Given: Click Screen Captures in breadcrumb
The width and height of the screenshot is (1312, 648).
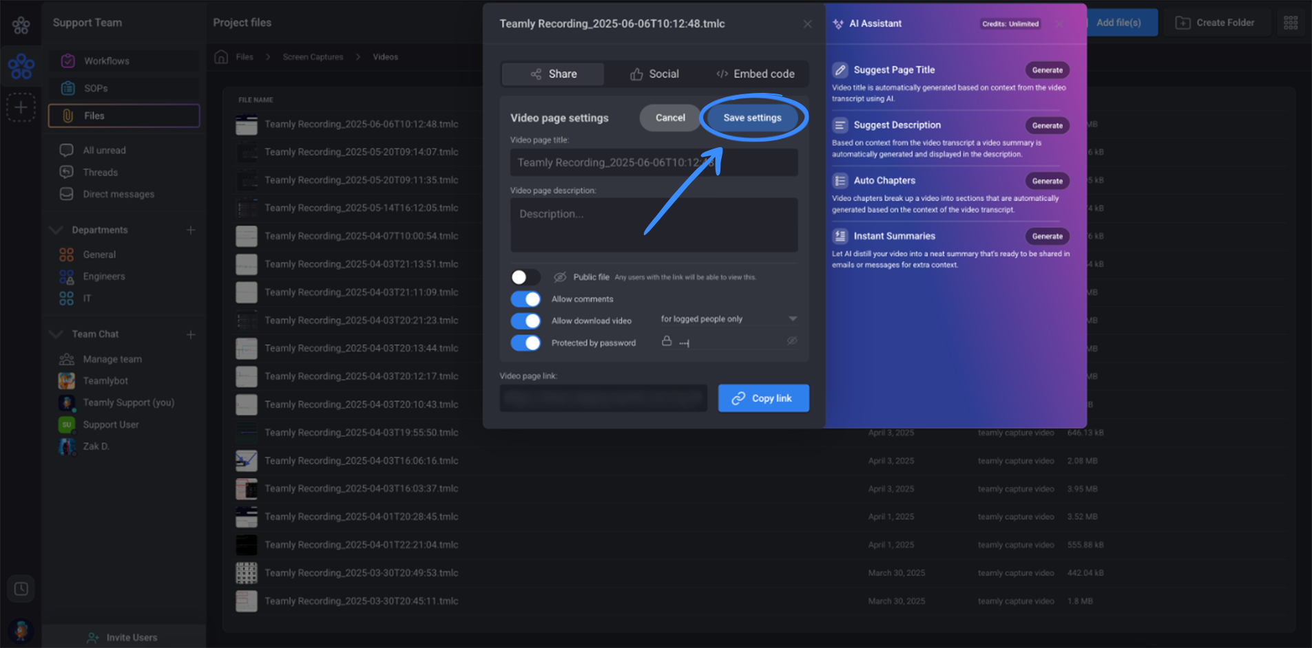Looking at the screenshot, I should (x=313, y=57).
